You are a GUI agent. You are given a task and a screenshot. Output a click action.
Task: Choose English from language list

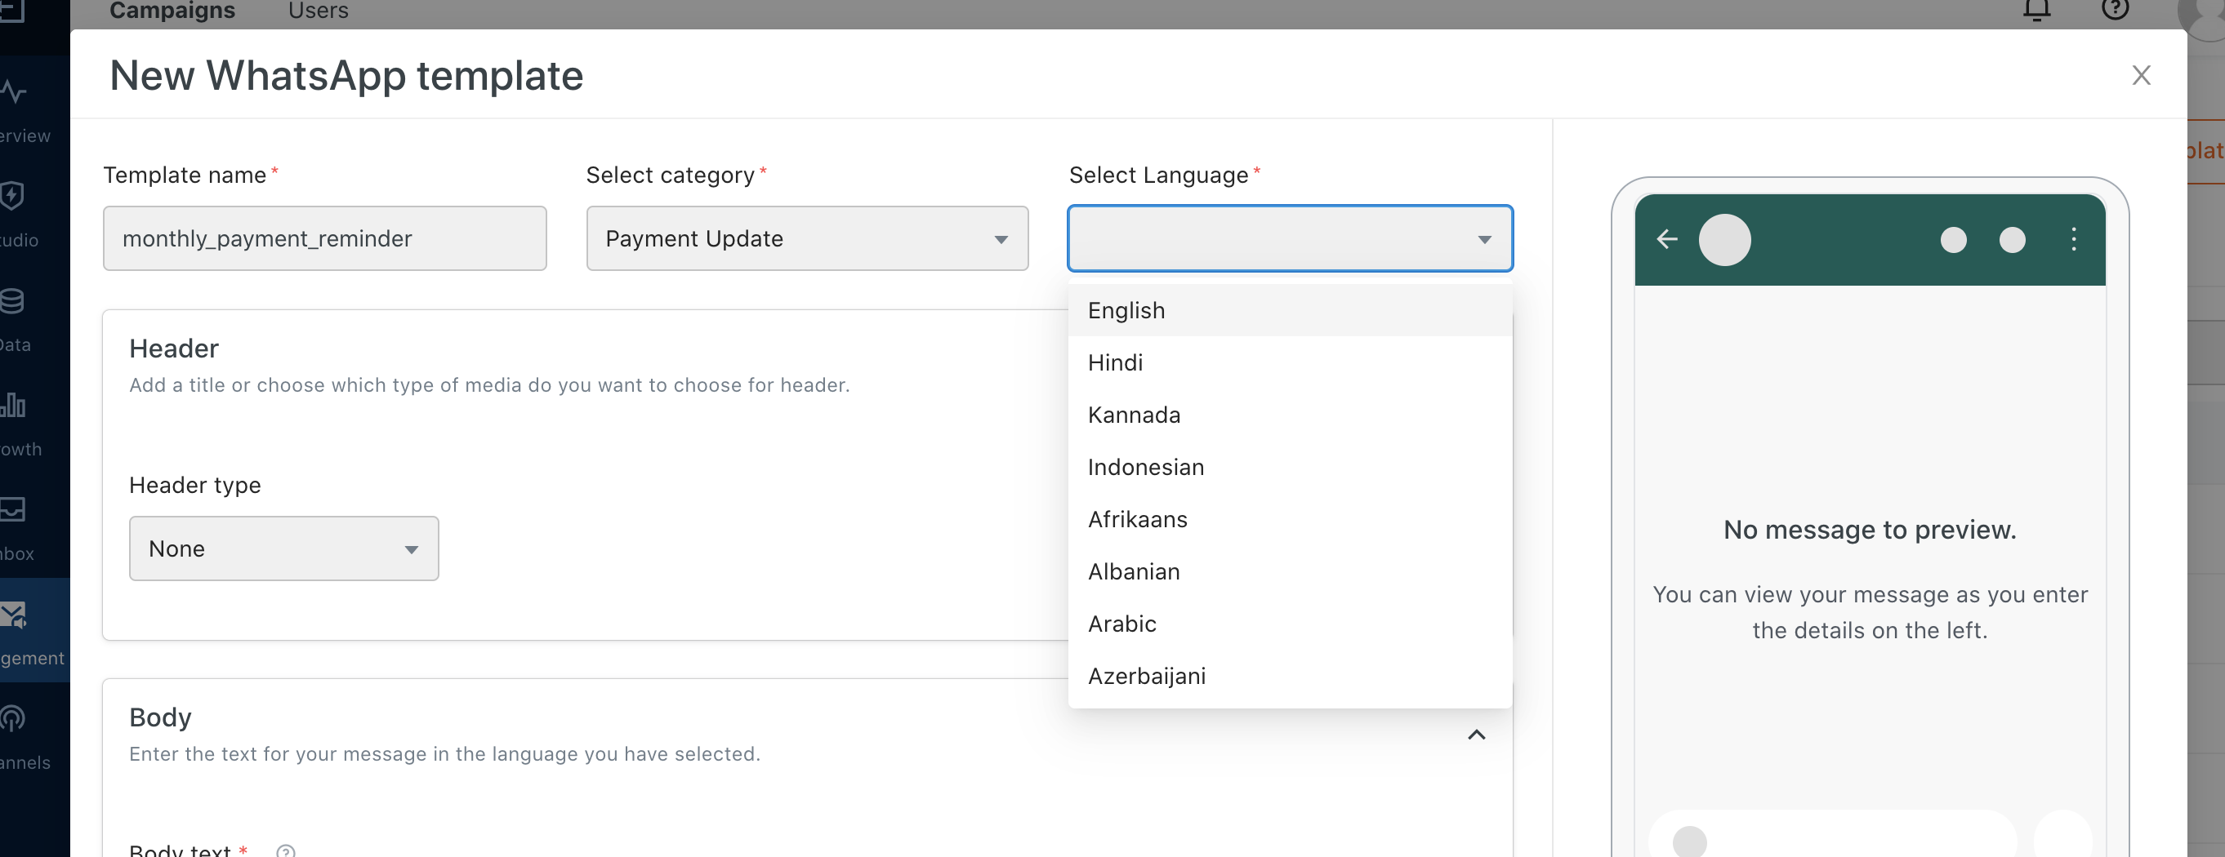[x=1291, y=310]
